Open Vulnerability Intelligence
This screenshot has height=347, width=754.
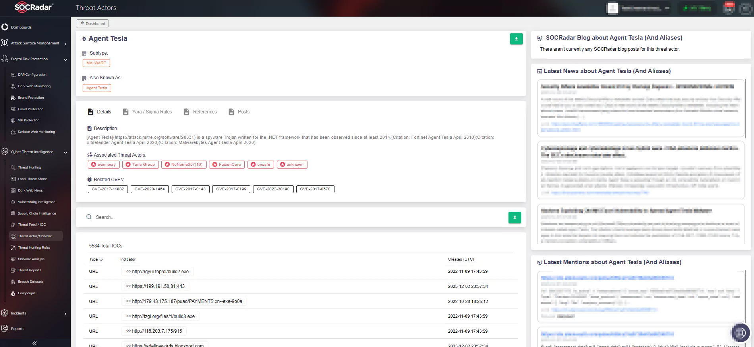point(36,202)
